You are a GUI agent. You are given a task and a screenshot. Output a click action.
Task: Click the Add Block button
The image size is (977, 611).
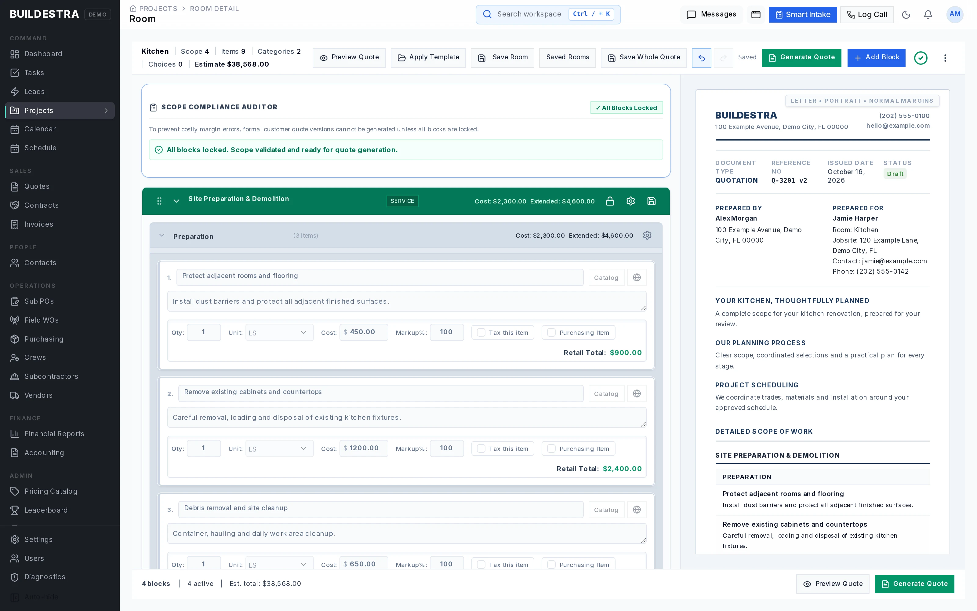pos(876,58)
